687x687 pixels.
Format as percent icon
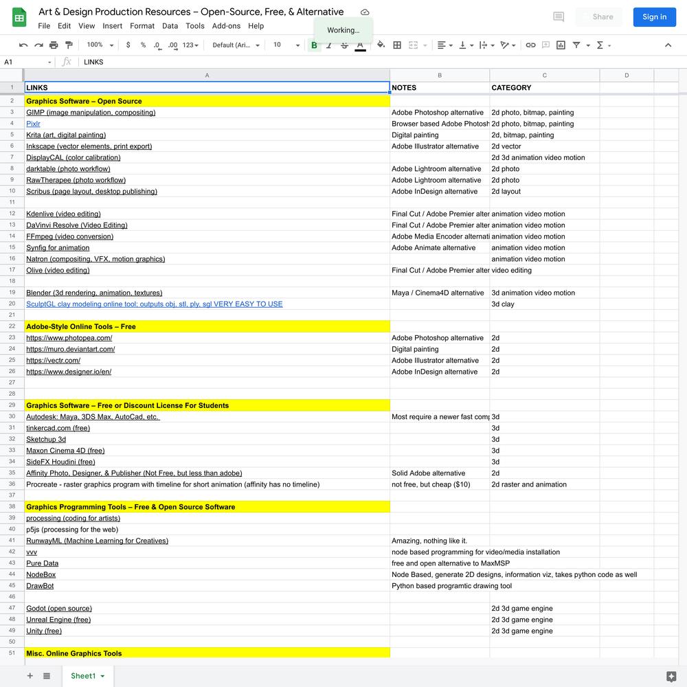(143, 45)
